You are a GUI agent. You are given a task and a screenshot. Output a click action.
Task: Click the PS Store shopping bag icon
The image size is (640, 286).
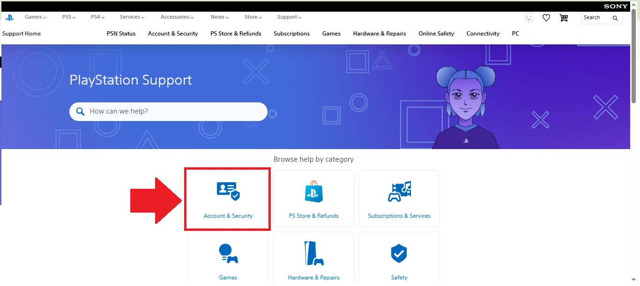click(313, 191)
